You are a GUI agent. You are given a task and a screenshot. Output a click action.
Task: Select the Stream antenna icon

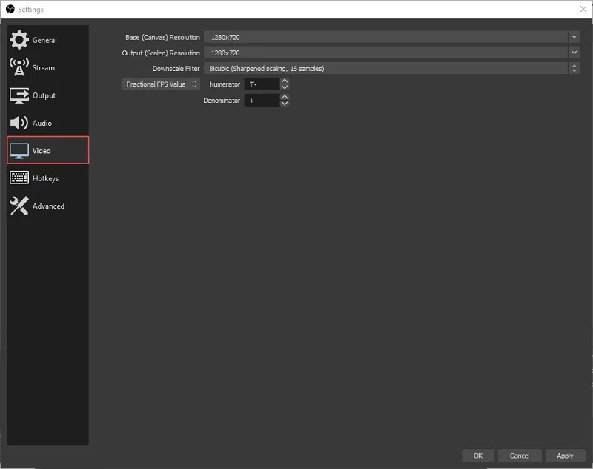tap(19, 67)
